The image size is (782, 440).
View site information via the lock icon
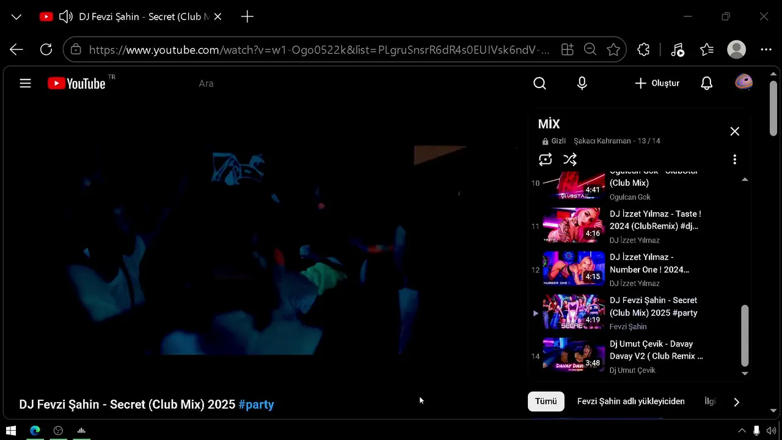point(76,50)
